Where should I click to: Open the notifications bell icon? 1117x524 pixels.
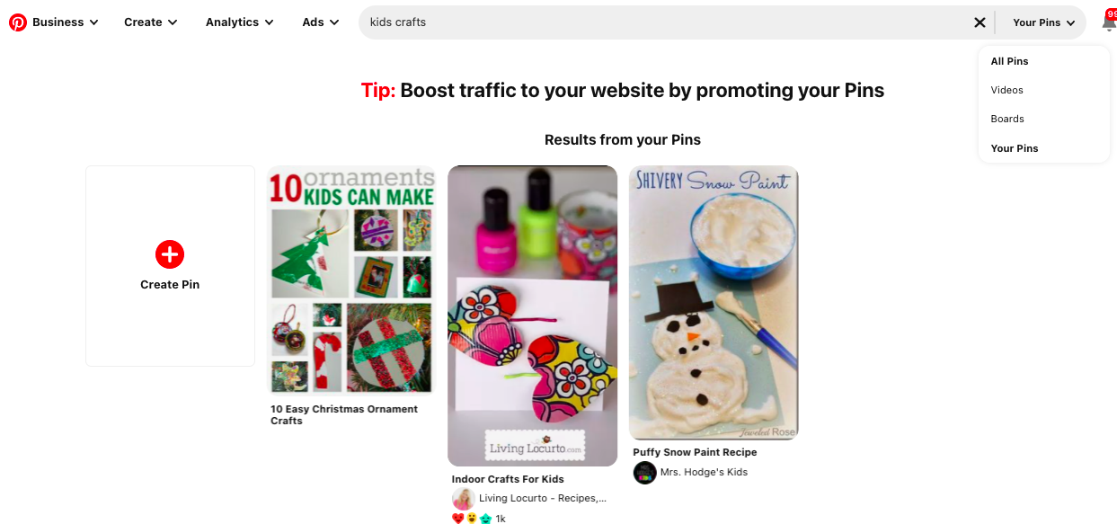click(x=1109, y=23)
